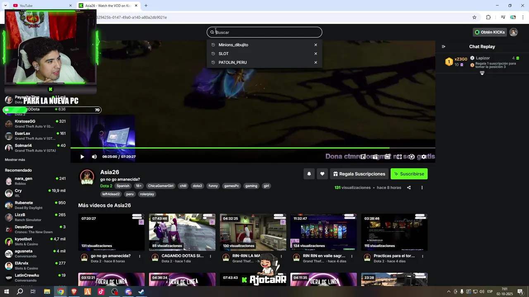Open nara_gen recommended channel
529x297 pixels.
coord(35,181)
